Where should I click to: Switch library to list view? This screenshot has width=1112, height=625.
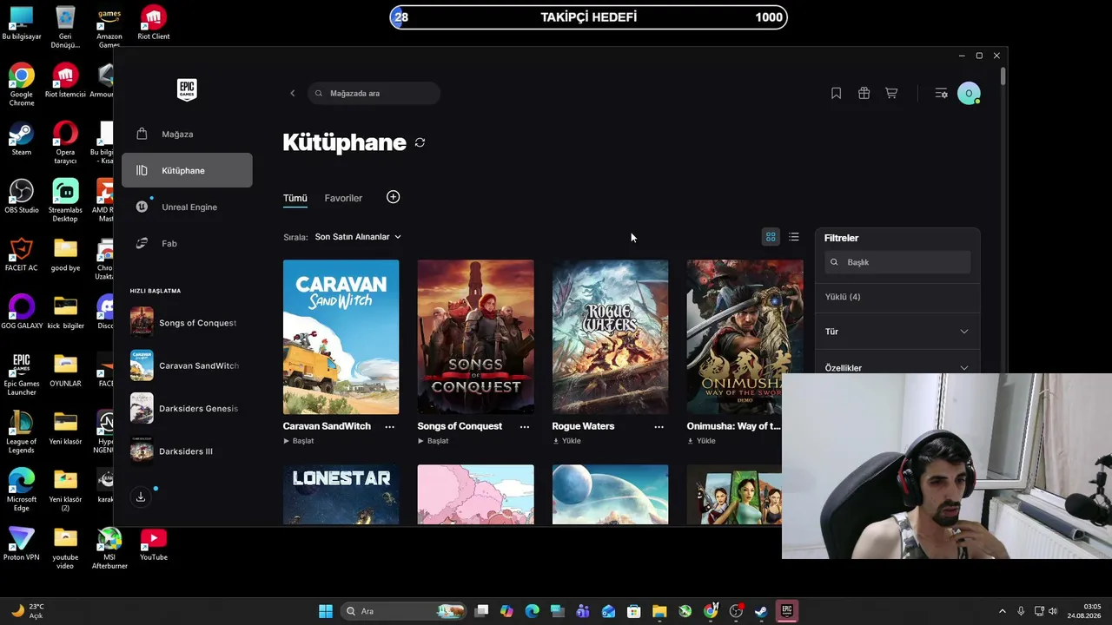coord(794,237)
